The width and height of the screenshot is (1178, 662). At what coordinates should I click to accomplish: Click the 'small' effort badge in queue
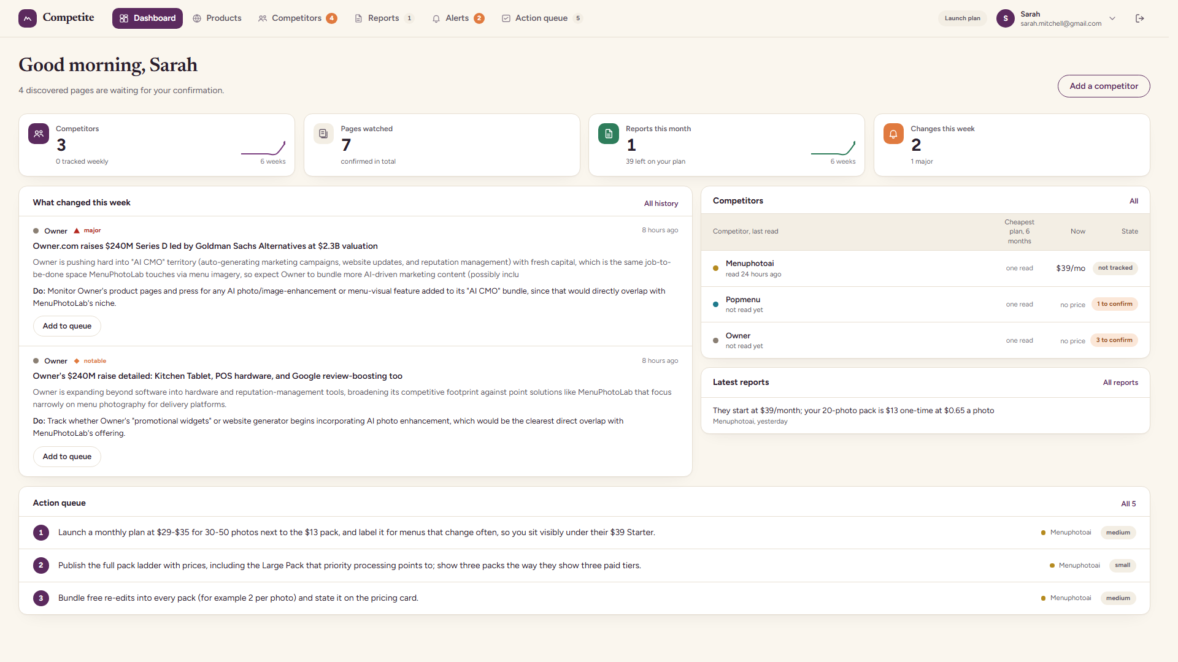(1122, 565)
